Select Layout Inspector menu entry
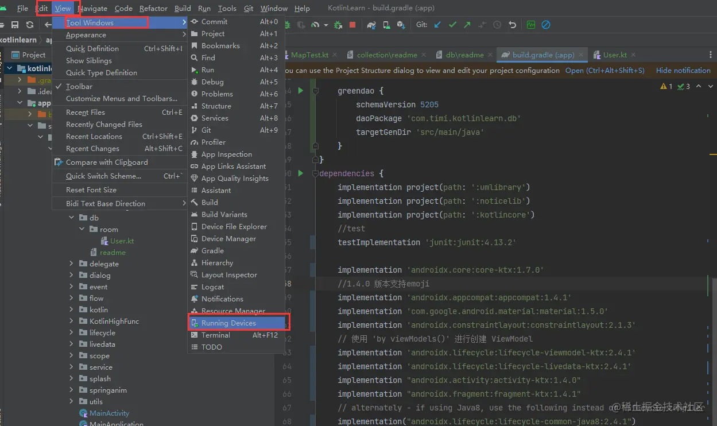 (x=237, y=274)
